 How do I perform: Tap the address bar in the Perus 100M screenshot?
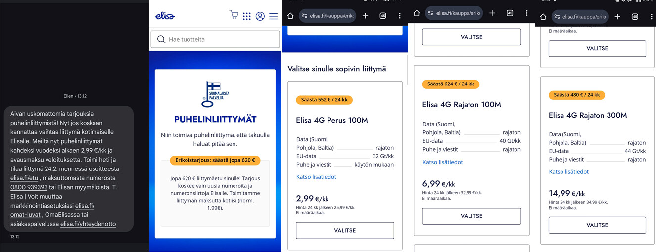tap(327, 16)
